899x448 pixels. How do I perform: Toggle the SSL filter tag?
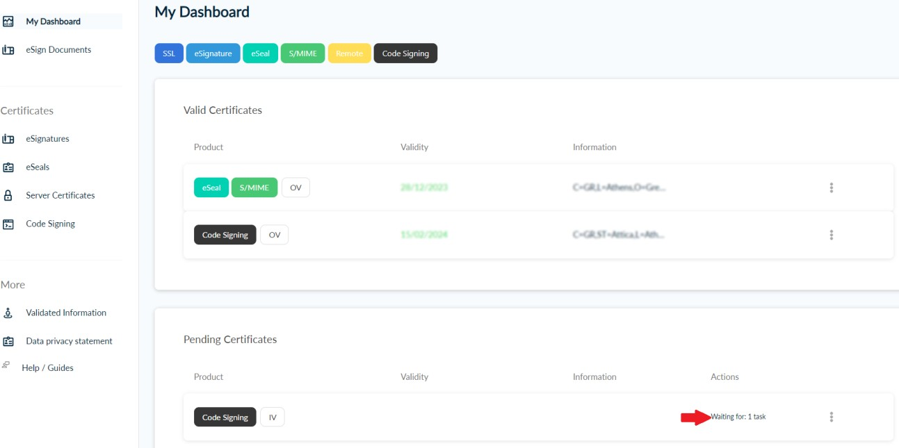click(x=169, y=53)
